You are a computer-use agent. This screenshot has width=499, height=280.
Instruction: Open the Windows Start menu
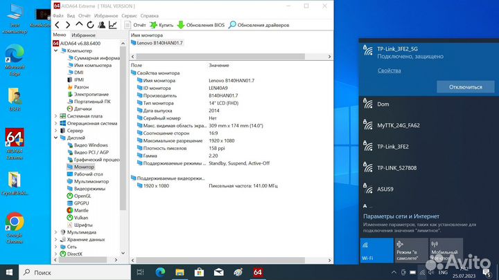point(9,272)
